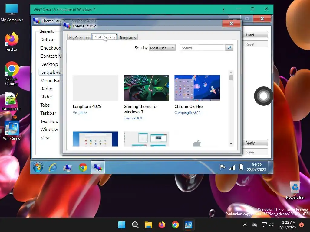Viewport: 310px width, 232px height.
Task: Select Slider in Elements list
Action: point(46,97)
